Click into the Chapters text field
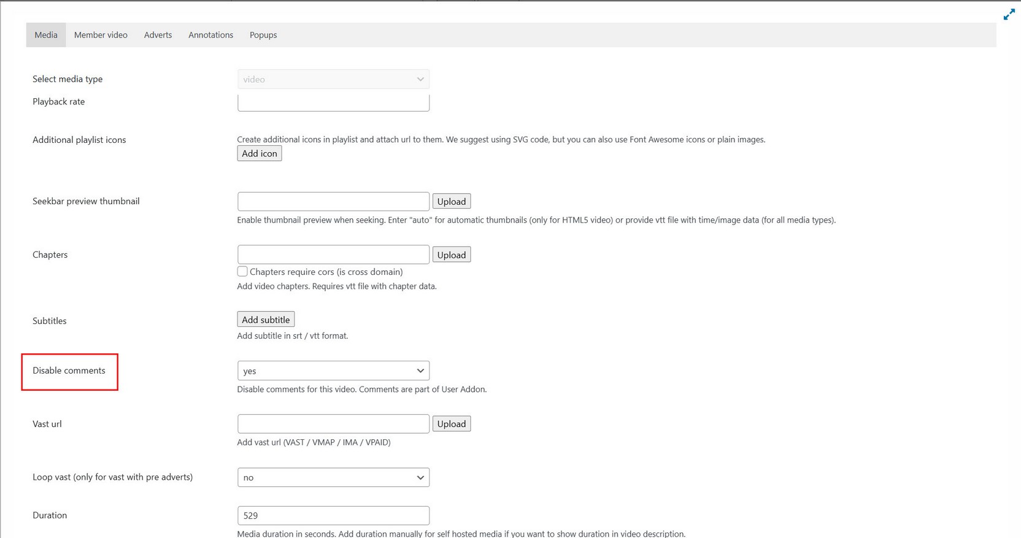 point(333,255)
